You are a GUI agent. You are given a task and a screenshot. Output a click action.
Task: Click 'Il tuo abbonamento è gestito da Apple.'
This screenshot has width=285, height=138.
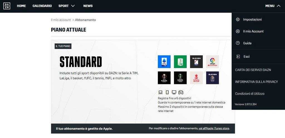(84, 129)
